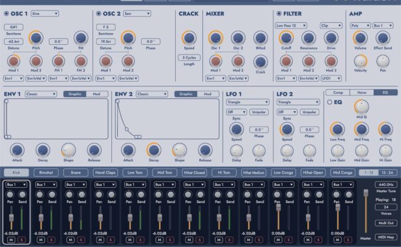Click the ENV 2 Decay knob
Image resolution: width=401 pixels, height=247 pixels.
154,150
